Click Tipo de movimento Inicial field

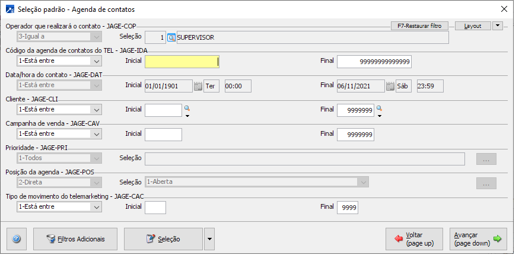[155, 208]
